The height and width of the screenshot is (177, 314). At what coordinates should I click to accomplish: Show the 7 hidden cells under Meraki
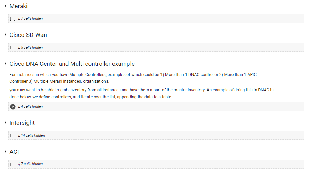click(32, 19)
